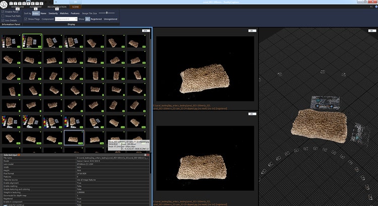This screenshot has width=378, height=206.
Task: Click the 2Ds view label badge
Action: [x=146, y=31]
